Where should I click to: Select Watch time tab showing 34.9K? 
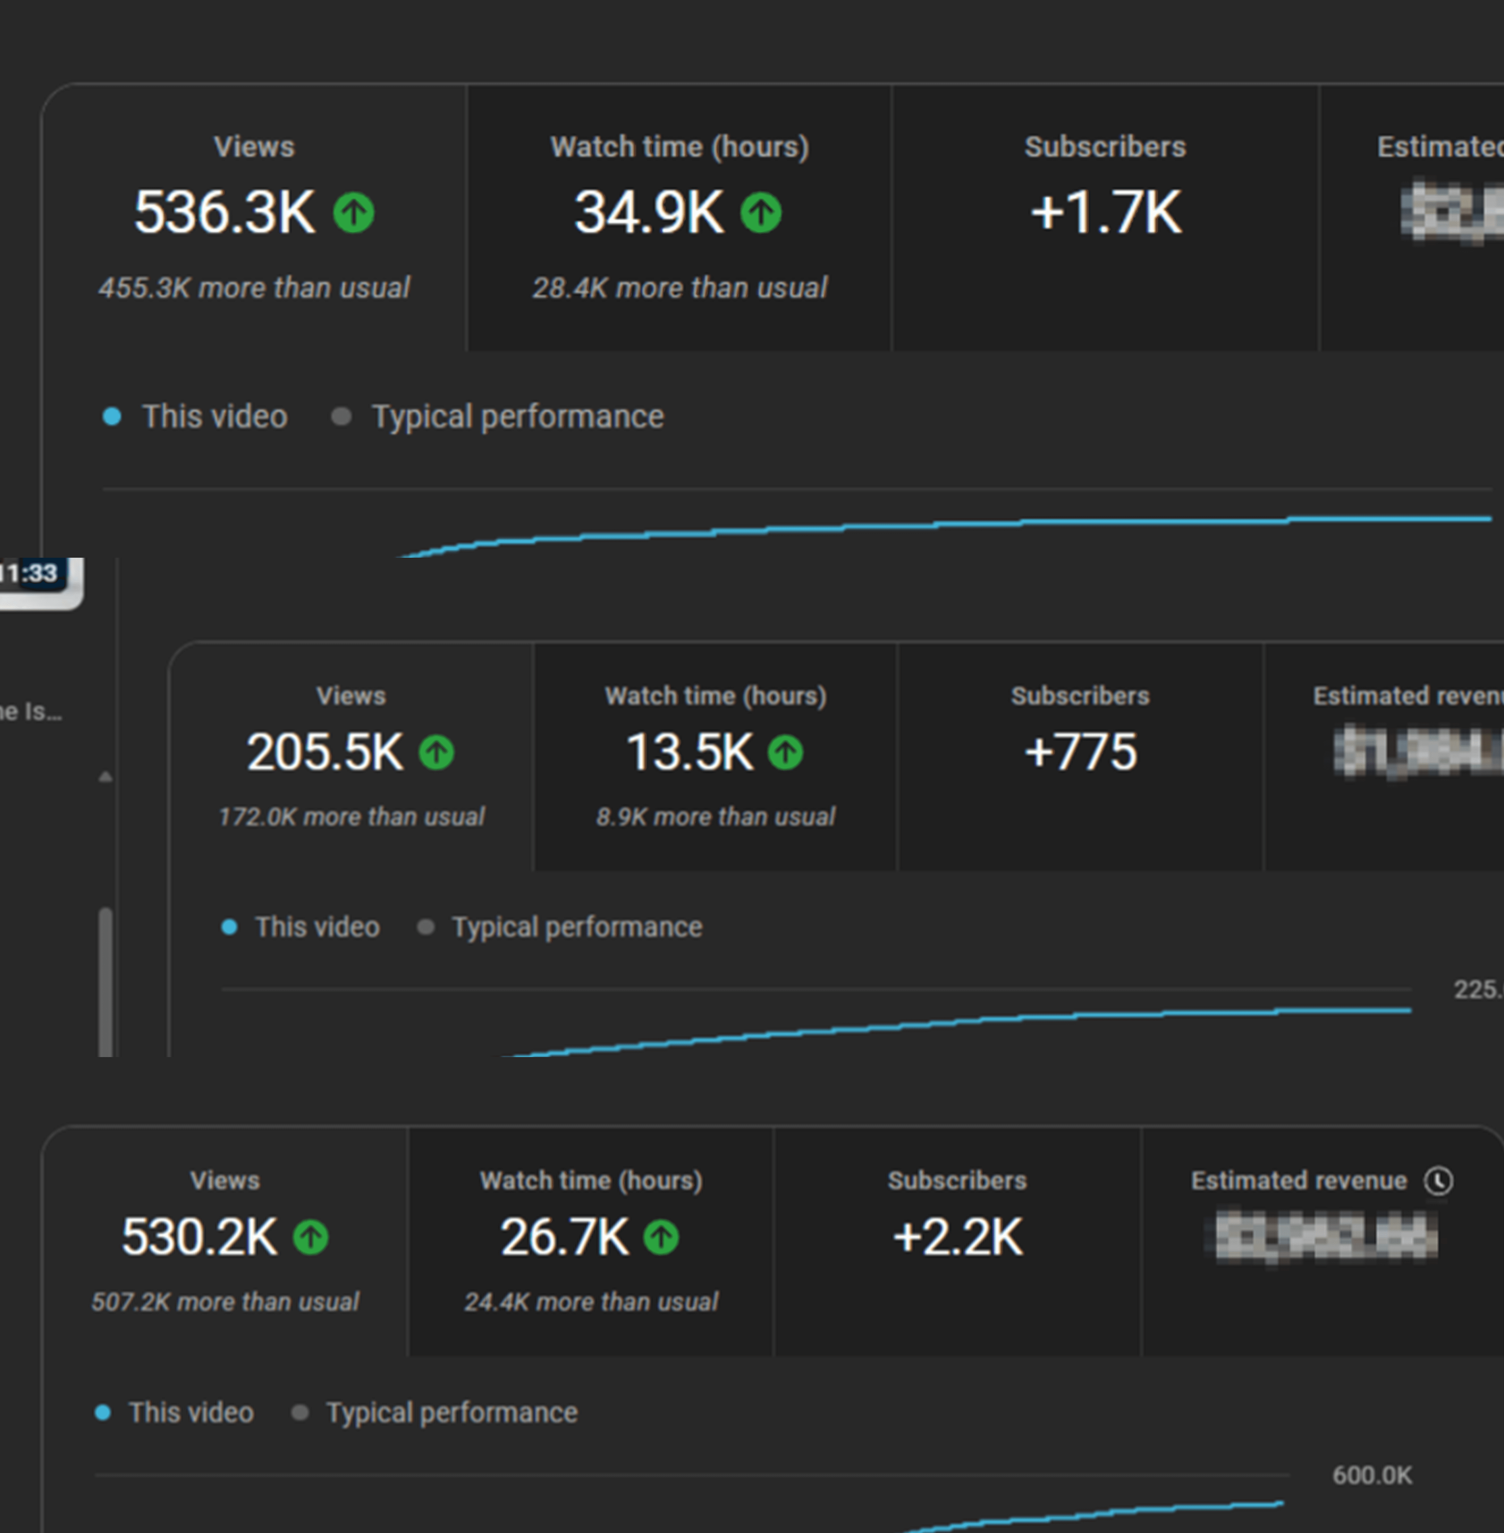[679, 217]
